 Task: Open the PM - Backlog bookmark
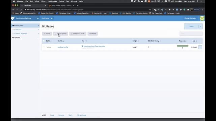(126, 13)
